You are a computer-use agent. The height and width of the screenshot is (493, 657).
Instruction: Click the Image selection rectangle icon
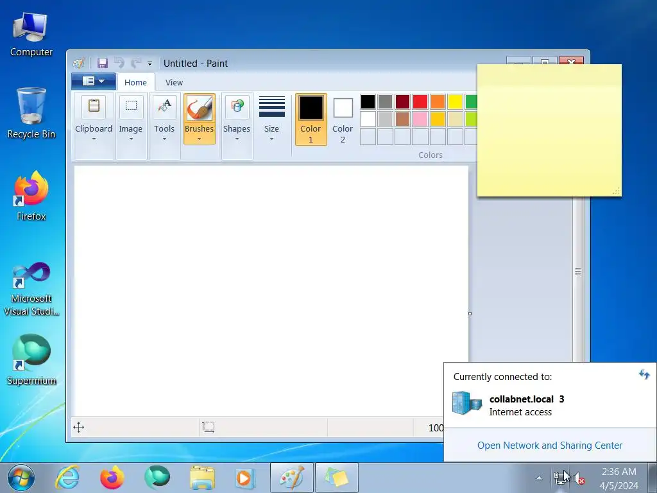point(131,106)
